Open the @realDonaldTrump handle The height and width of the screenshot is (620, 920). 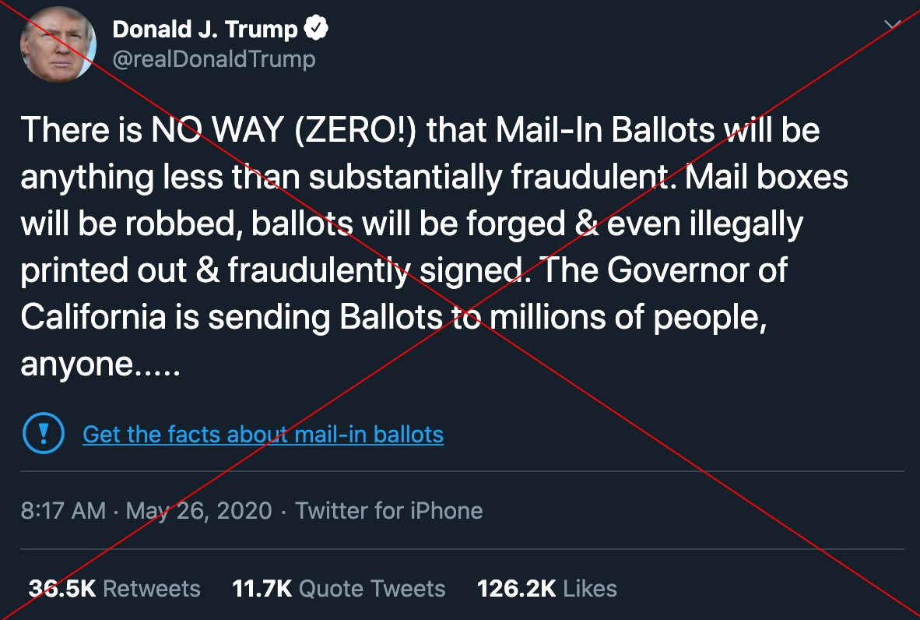click(214, 59)
